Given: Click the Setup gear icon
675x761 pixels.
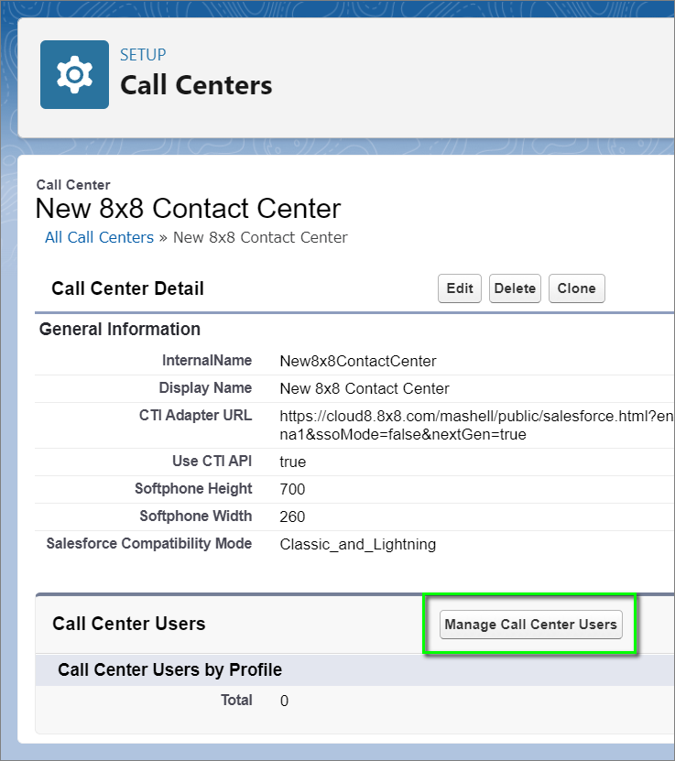Looking at the screenshot, I should [x=74, y=74].
